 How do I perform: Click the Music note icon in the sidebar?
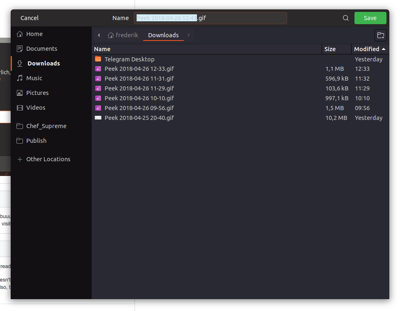[x=20, y=78]
